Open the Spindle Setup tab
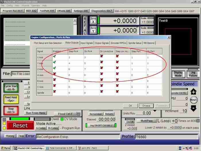Viewport: 201px width, 151px height. point(135,43)
